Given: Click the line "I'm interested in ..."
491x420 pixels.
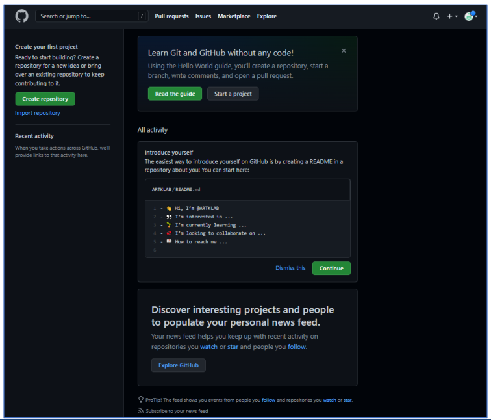Looking at the screenshot, I should 204,217.
